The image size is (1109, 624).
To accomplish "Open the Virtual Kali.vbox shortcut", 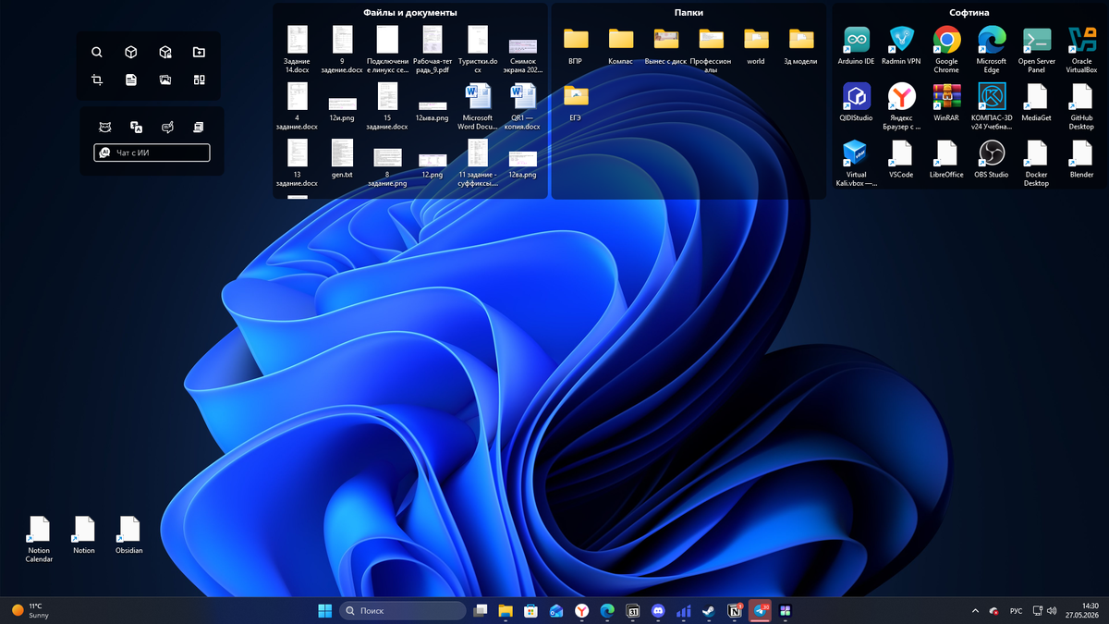I will 856,163.
